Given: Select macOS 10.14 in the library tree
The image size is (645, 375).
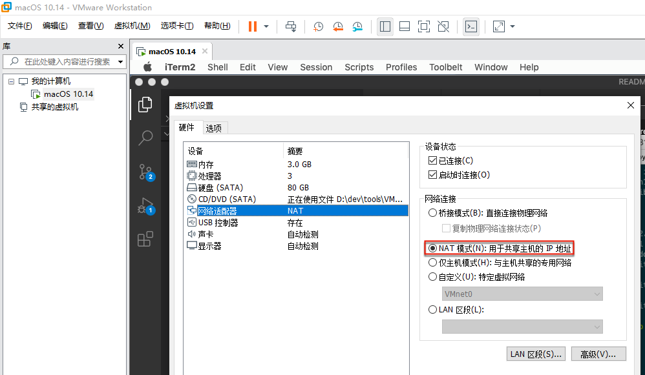Looking at the screenshot, I should [69, 94].
